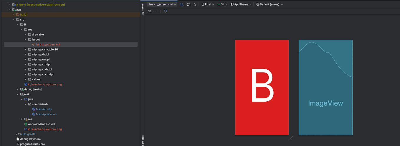Click the mipmap-mdpi folder icon

[29, 59]
